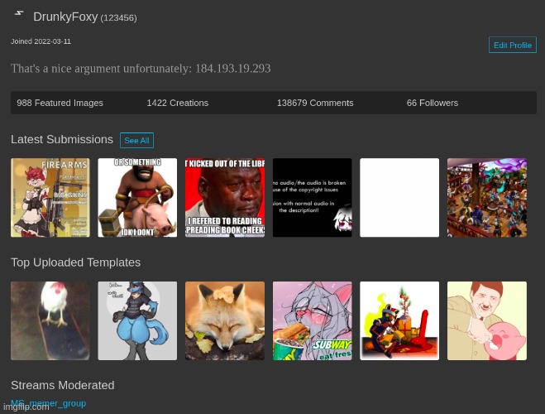The height and width of the screenshot is (414, 545).
Task: Open the Hog Rider meme thumbnail
Action: coord(137,198)
